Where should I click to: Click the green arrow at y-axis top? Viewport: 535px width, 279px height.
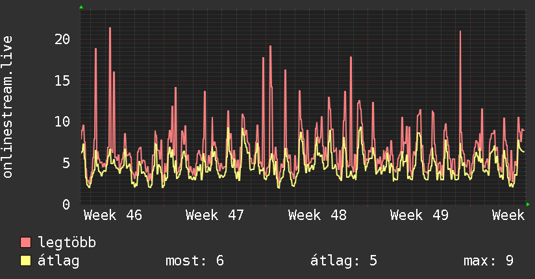click(81, 7)
